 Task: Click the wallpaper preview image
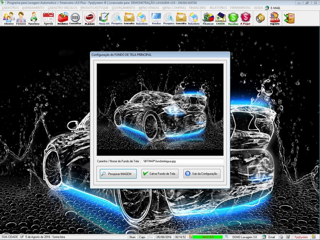(160, 110)
